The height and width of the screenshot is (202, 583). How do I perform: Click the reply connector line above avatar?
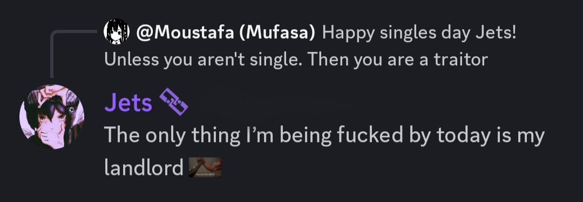[72, 52]
